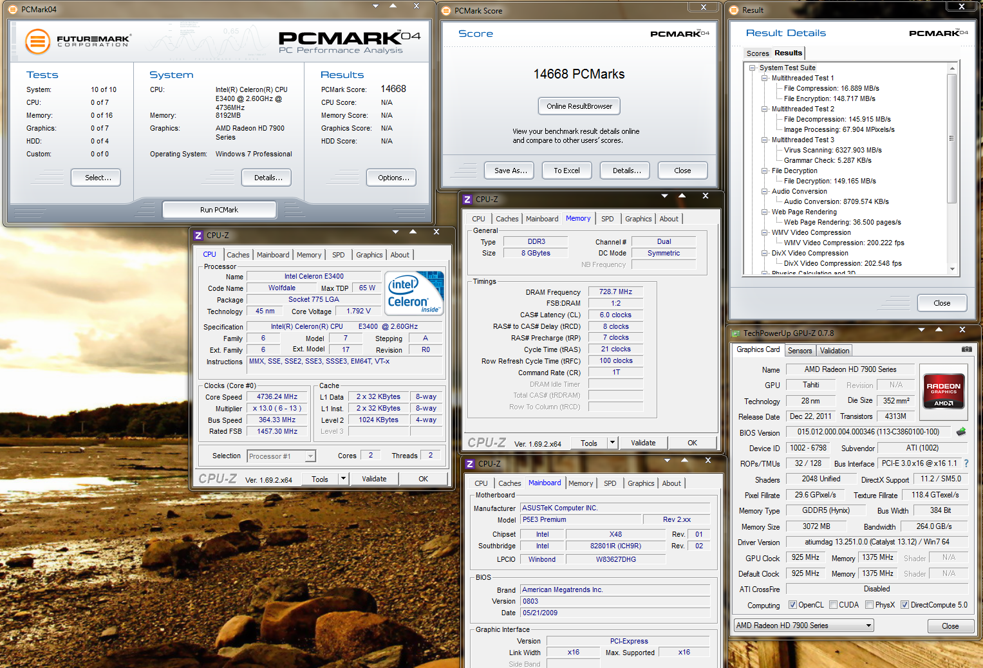
Task: Switch to the Scores tab in Result
Action: [758, 53]
